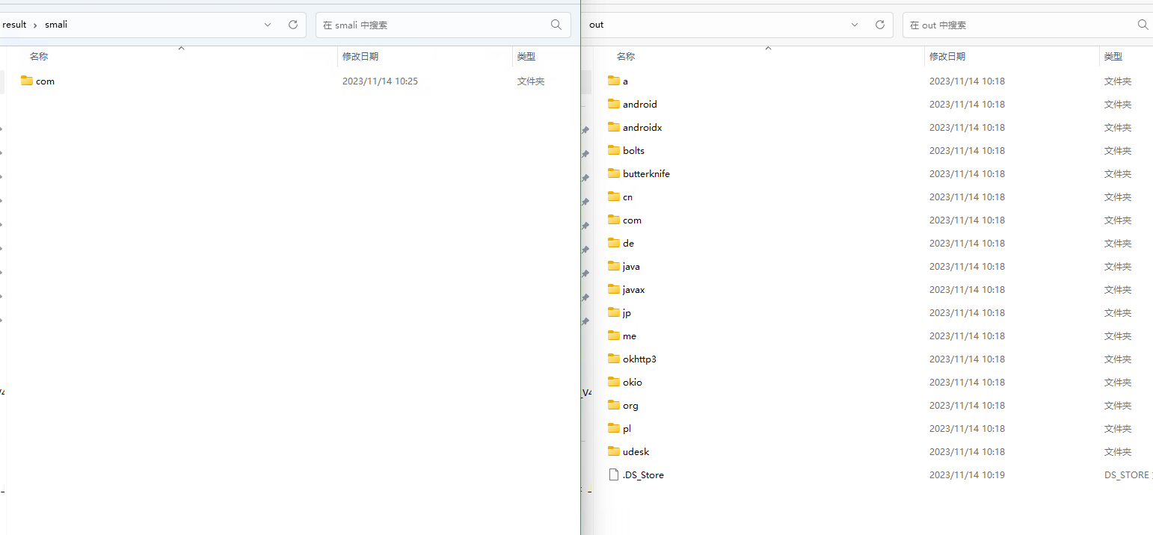Image resolution: width=1153 pixels, height=535 pixels.
Task: Sort by 修改日期 column in the smali window
Action: (360, 56)
